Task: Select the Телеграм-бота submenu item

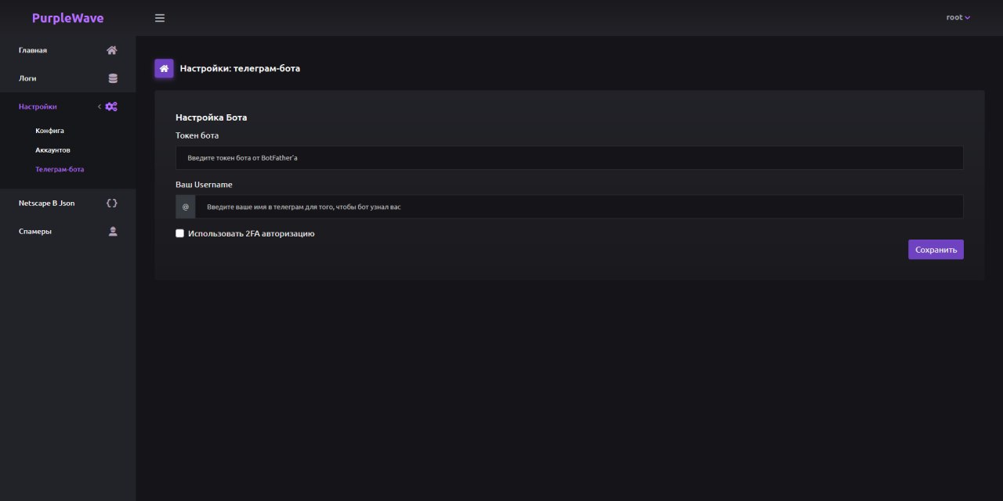Action: 60,169
